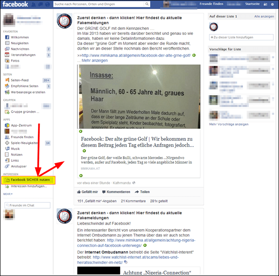Click the Neuigkeiten sidebar icon
This screenshot has width=279, height=276.
click(x=7, y=43)
